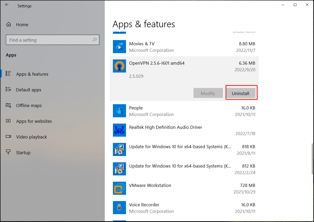Click the Apps & features page heading
The width and height of the screenshot is (314, 222).
coord(144,24)
